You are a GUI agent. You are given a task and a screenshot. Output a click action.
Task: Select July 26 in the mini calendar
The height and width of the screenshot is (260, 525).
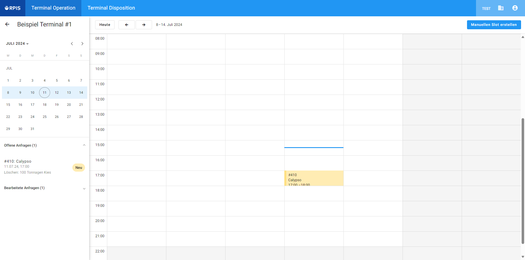(x=57, y=117)
